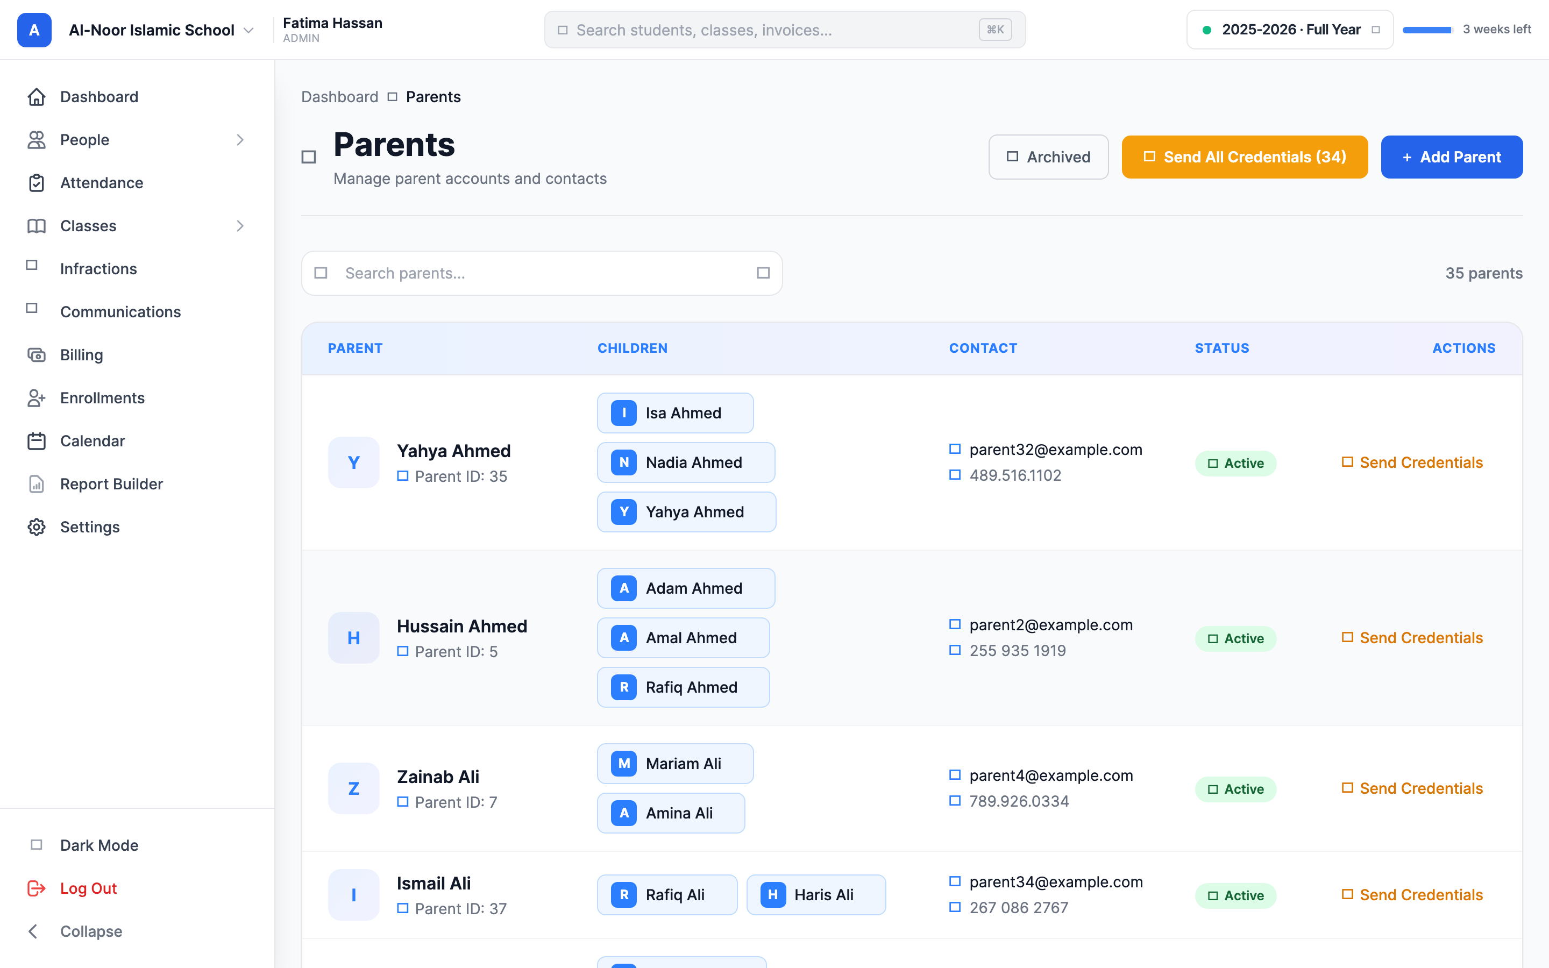Image resolution: width=1549 pixels, height=968 pixels.
Task: Click the Add Parent button
Action: coord(1452,157)
